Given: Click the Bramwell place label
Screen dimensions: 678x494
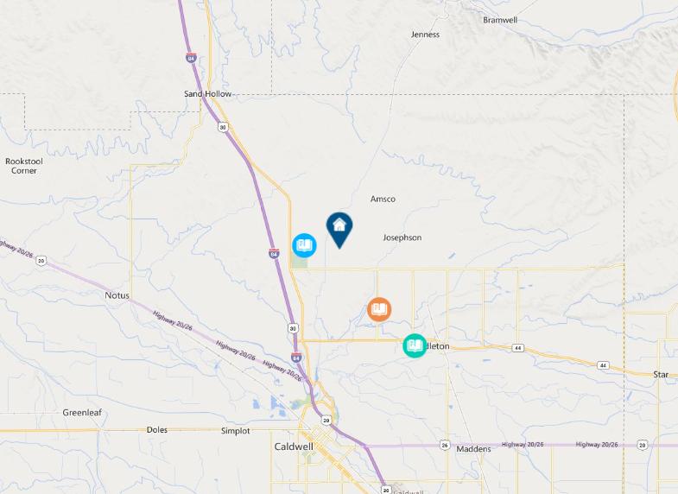Looking at the screenshot, I should tap(500, 20).
